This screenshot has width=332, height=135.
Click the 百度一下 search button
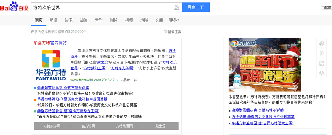click(196, 7)
